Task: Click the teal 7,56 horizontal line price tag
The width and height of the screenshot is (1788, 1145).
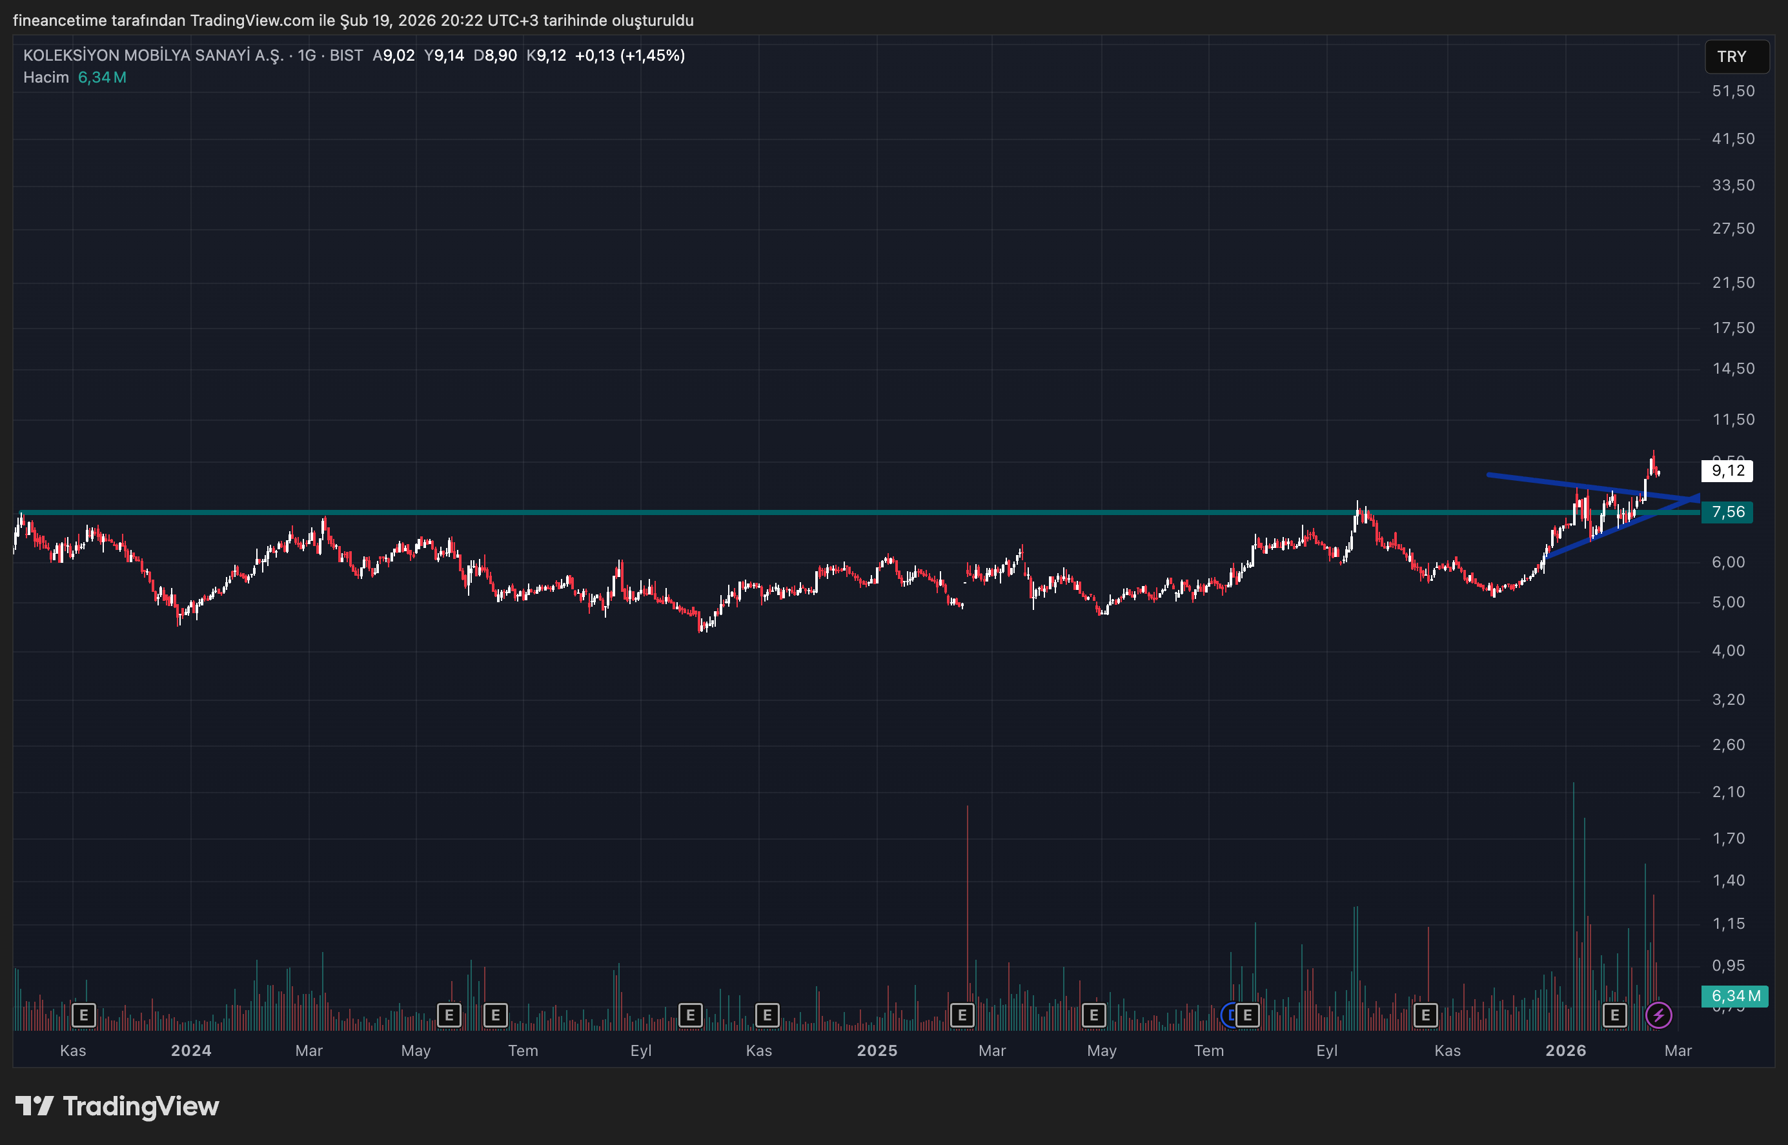Action: [x=1727, y=512]
